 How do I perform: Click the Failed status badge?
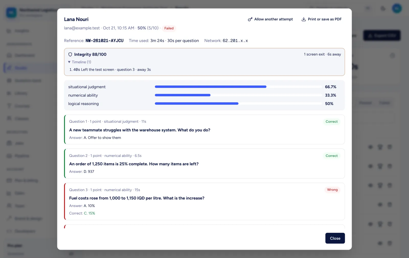(169, 28)
